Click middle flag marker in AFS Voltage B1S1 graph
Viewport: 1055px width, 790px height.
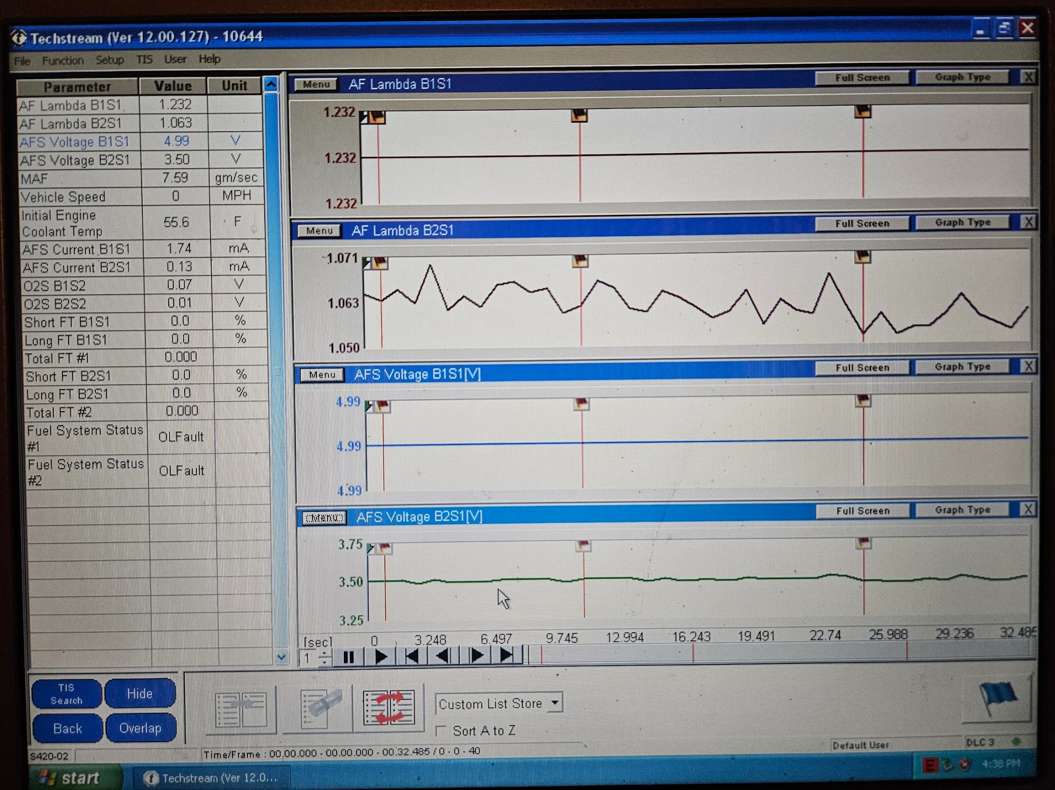tap(581, 403)
